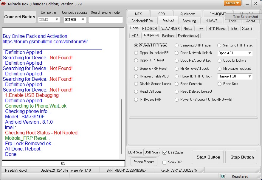The image size is (262, 180).
Task: Click the Connect Button
Action: point(20,17)
